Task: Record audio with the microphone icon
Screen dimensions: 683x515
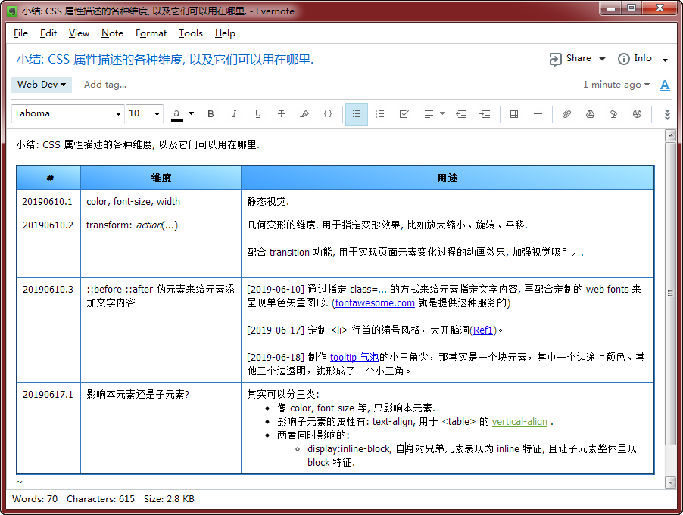Action: point(613,114)
